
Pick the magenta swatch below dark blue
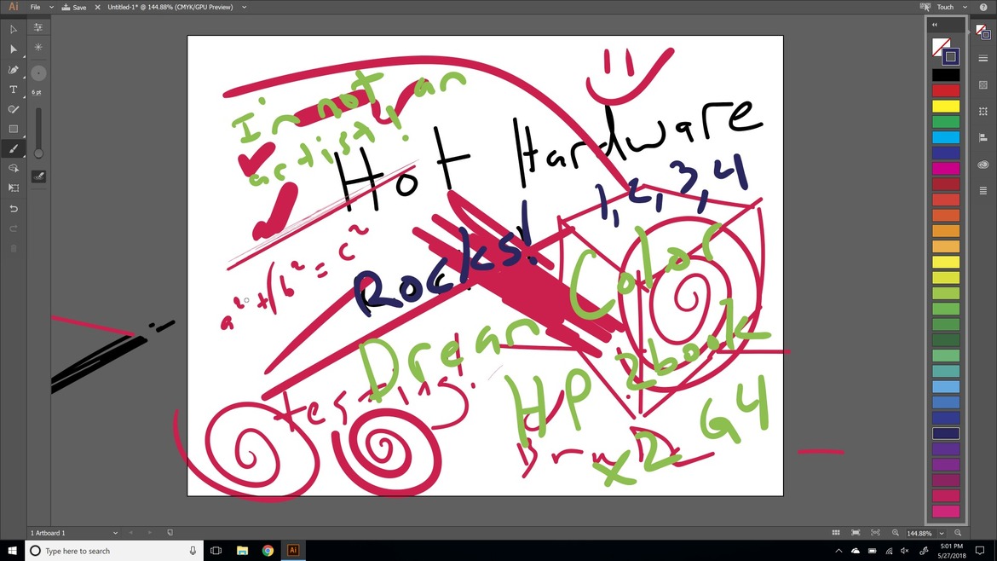[x=946, y=169]
